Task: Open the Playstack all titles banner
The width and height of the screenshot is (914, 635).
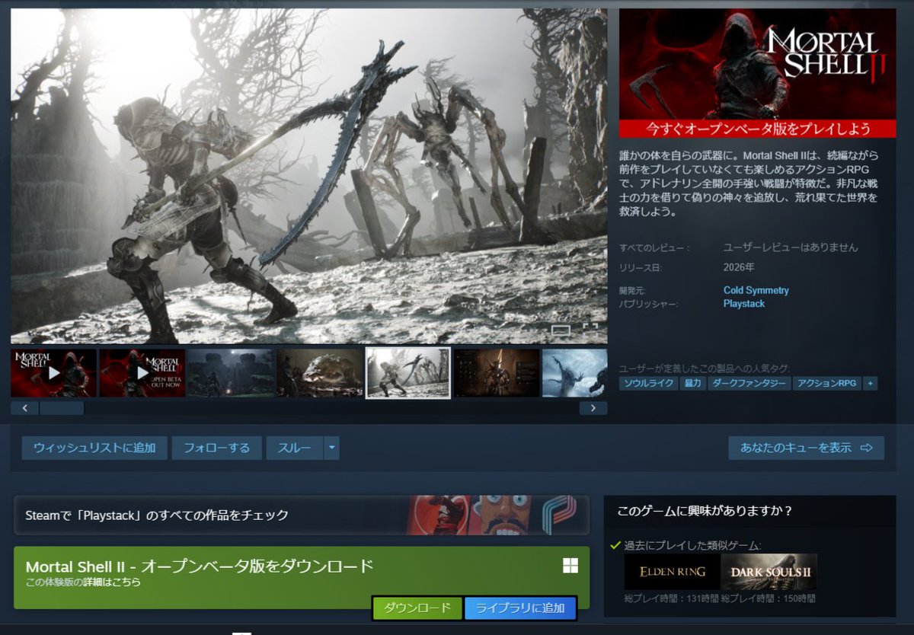Action: pos(302,515)
